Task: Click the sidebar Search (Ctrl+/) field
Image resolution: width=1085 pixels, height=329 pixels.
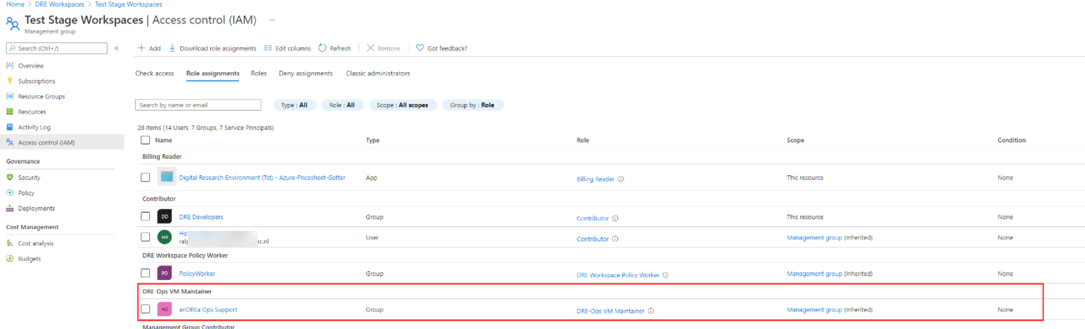Action: (x=57, y=48)
